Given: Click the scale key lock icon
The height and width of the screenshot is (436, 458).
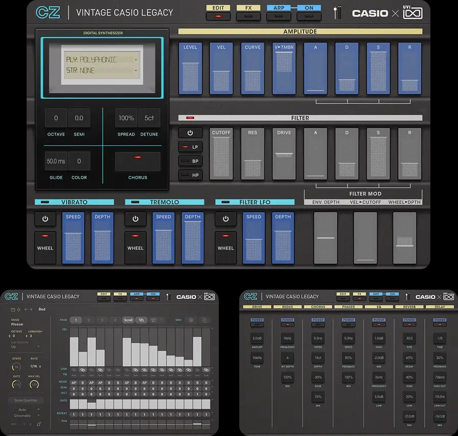Looking at the screenshot, I should tap(38, 424).
